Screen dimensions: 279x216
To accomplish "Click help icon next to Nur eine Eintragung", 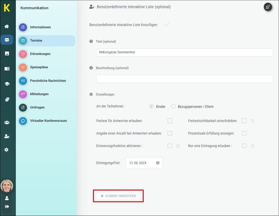I will (252, 146).
